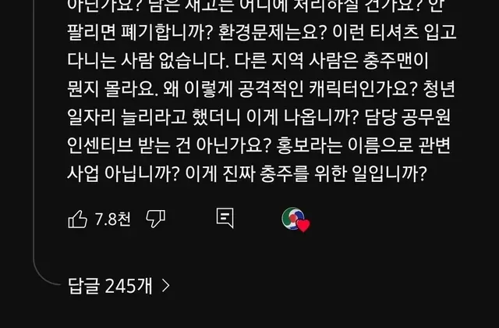499x328 pixels.
Task: Tap the last line 사업 아닙니까
Action: [247, 174]
